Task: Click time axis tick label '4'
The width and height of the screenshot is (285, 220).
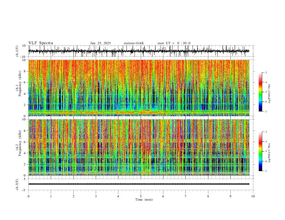Action: [118, 196]
